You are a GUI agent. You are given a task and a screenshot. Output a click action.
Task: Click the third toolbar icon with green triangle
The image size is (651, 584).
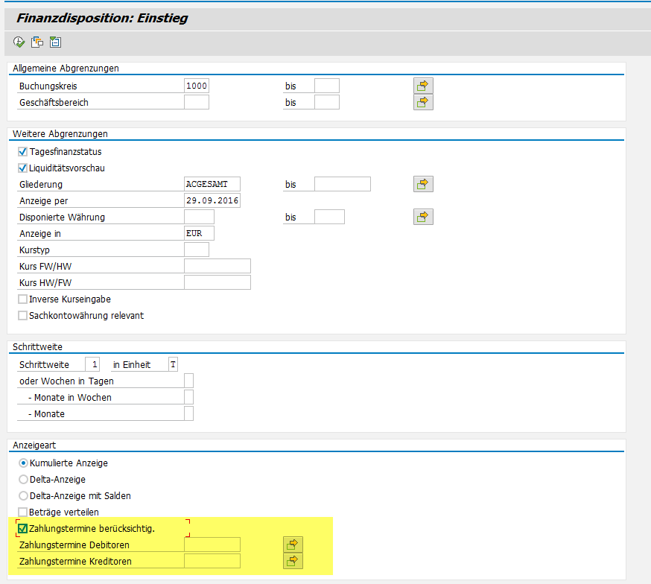click(54, 42)
